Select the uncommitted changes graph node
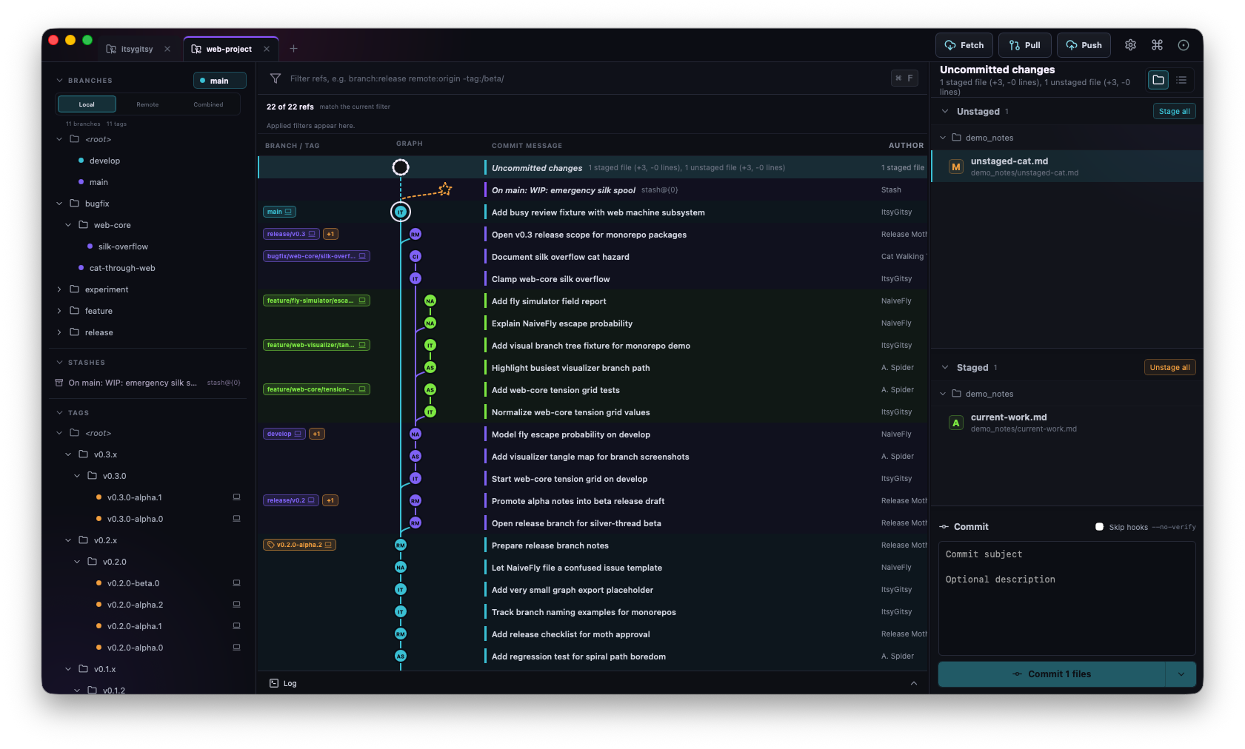 pos(401,167)
